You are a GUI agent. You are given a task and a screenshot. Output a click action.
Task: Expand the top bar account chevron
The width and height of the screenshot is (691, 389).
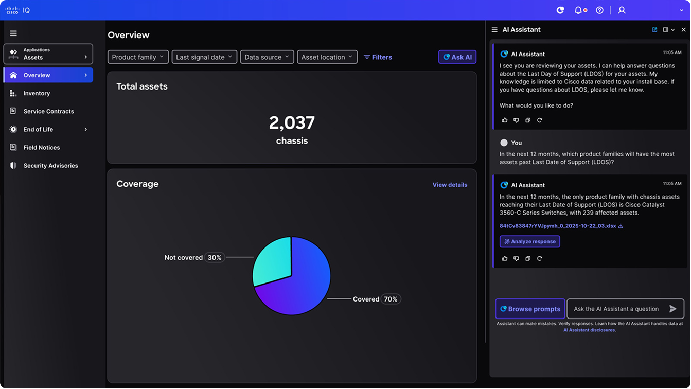click(x=682, y=10)
